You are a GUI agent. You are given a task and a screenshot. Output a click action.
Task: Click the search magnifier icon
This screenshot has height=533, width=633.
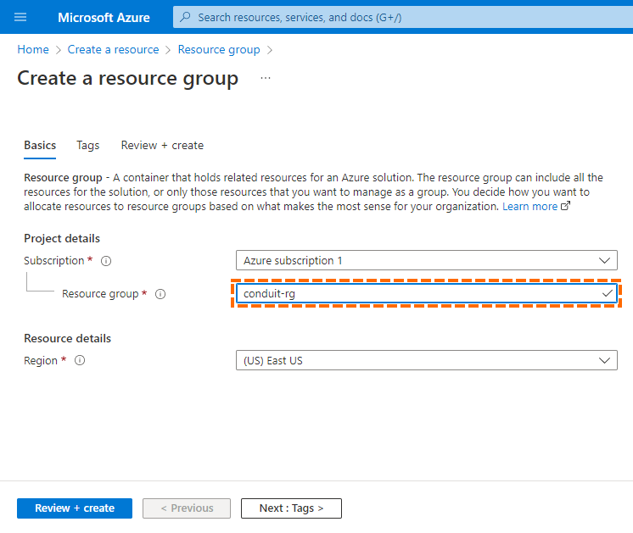(x=185, y=17)
